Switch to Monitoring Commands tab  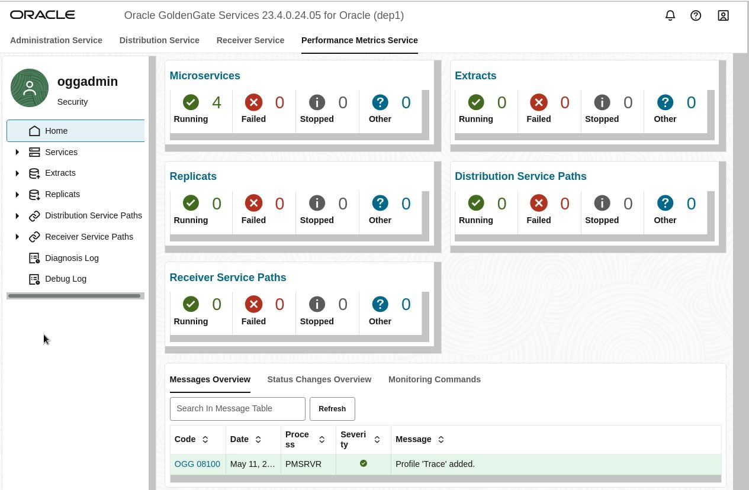coord(435,379)
